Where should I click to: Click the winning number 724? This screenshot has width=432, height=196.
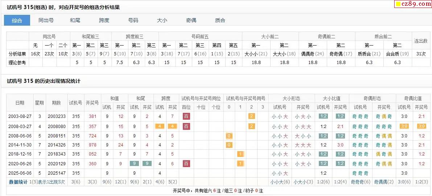tap(92, 136)
